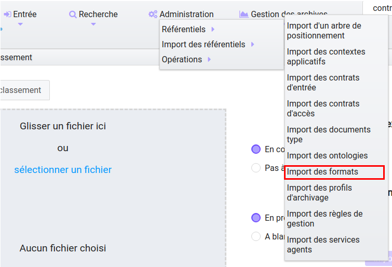Screen dimensions: 392x267
Task: Open dropdown caret under Entrée
Action: point(20,24)
